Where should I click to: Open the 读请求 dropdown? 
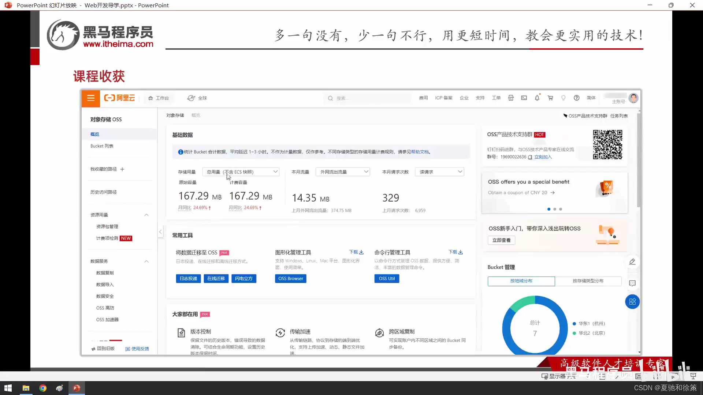coord(439,172)
